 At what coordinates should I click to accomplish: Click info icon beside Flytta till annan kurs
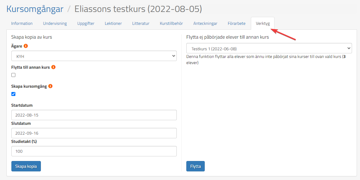pyautogui.click(x=53, y=67)
